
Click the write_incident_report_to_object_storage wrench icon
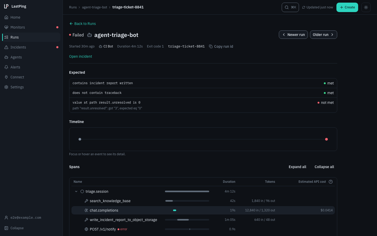coord(86,220)
